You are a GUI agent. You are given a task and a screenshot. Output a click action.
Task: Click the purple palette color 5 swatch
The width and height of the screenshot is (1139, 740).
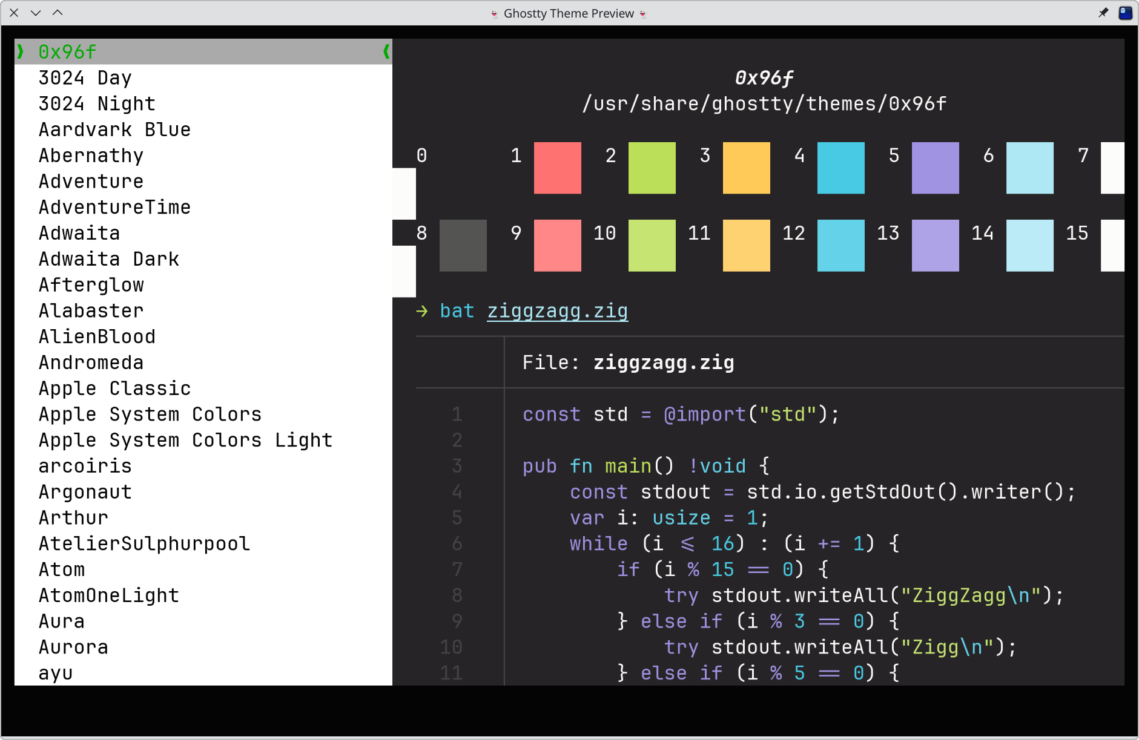pyautogui.click(x=935, y=168)
